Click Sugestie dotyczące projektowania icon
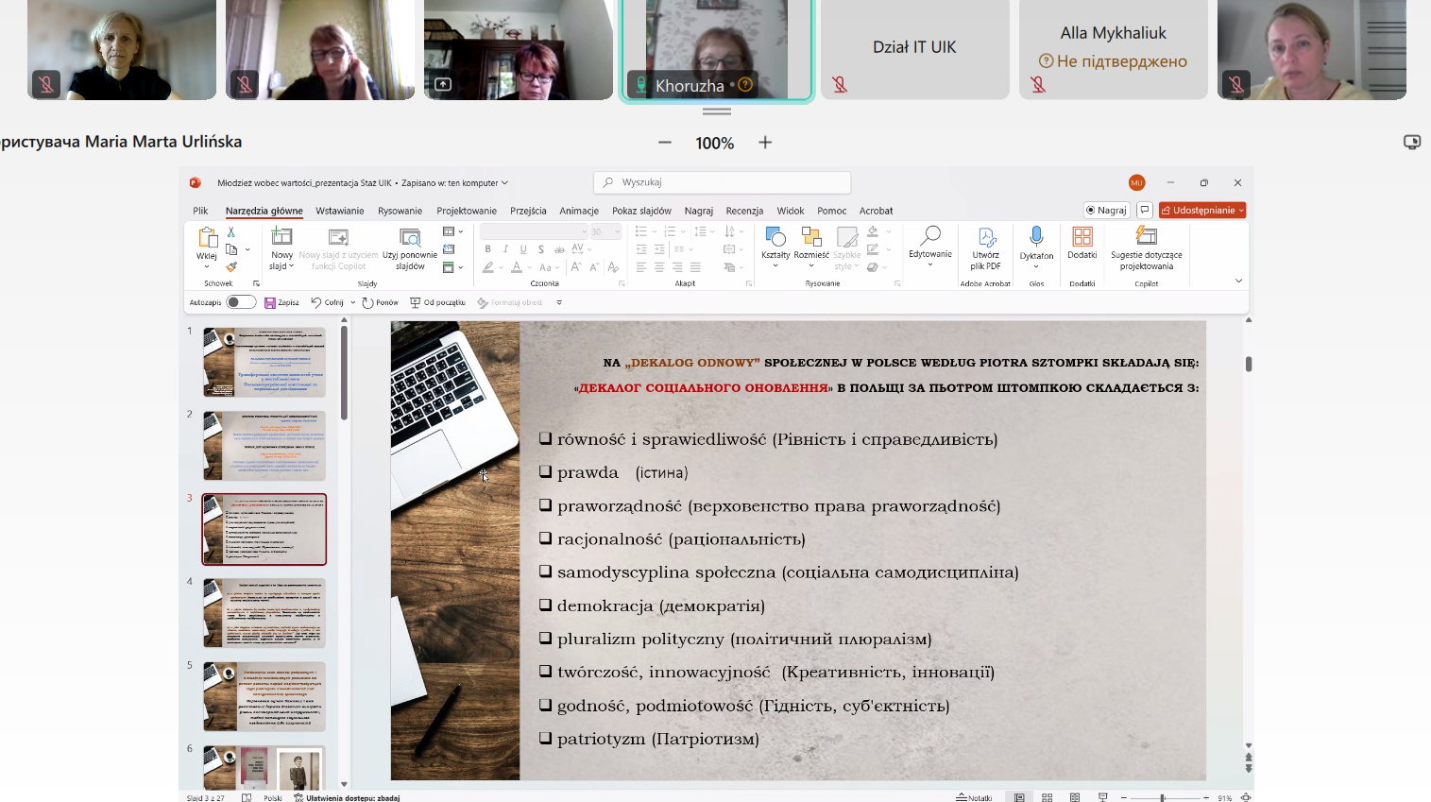This screenshot has height=802, width=1431. coord(1146,236)
